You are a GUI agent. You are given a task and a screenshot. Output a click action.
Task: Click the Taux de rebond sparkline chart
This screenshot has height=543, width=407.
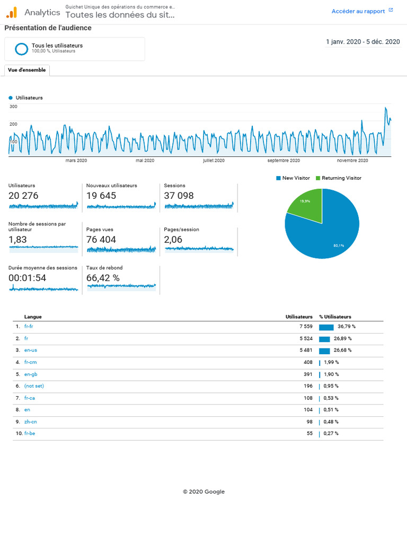[x=121, y=286]
